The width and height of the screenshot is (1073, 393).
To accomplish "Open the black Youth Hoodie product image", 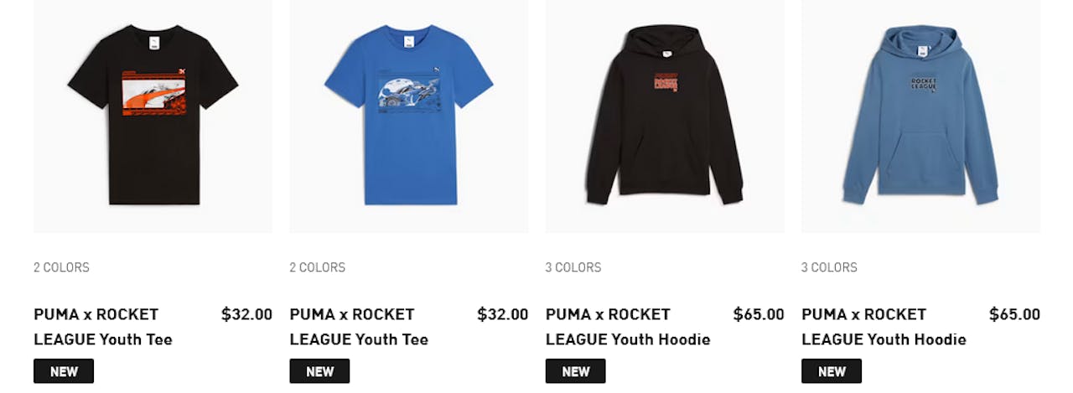I will pyautogui.click(x=665, y=116).
